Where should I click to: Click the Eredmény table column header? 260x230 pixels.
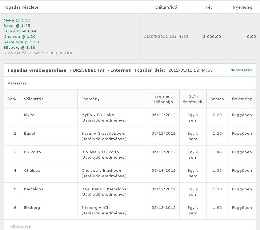(242, 99)
